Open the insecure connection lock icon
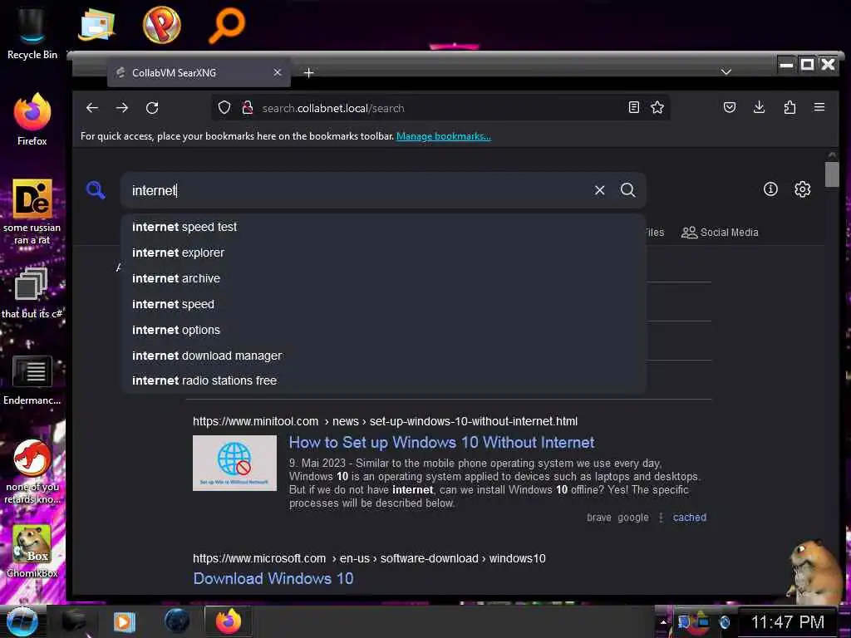This screenshot has height=638, width=851. [x=248, y=107]
